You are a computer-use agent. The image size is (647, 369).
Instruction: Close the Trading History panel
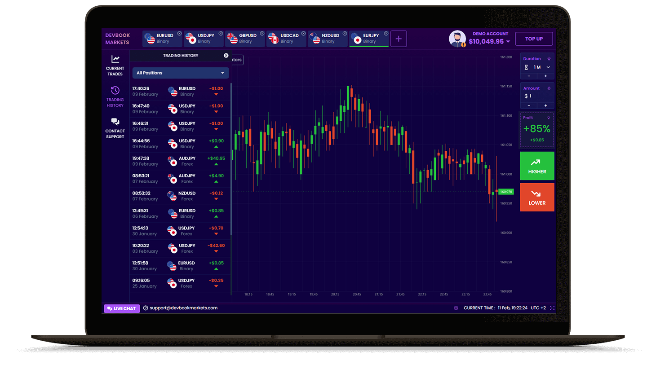click(x=226, y=55)
